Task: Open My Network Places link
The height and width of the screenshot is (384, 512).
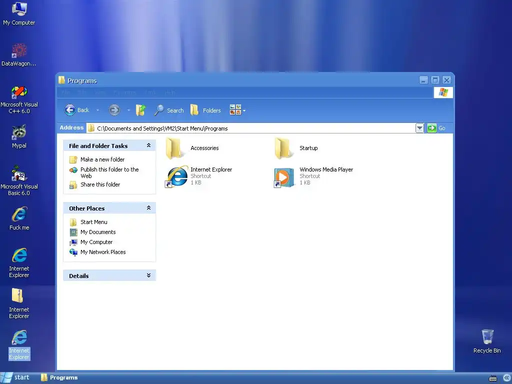Action: pyautogui.click(x=103, y=252)
